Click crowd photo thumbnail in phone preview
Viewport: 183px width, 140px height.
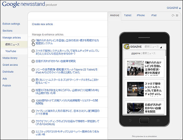[135, 68]
